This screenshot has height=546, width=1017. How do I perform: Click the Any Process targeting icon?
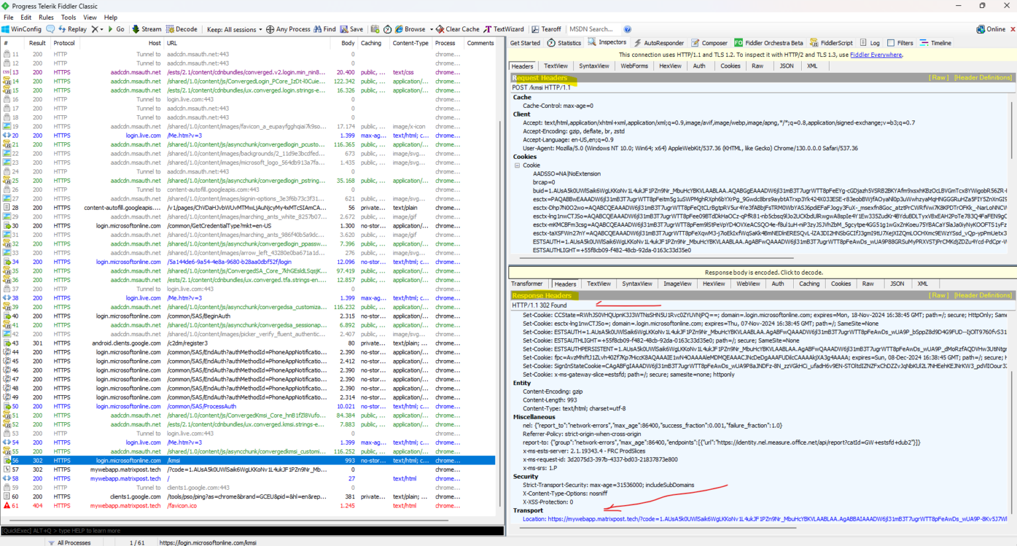click(x=288, y=29)
